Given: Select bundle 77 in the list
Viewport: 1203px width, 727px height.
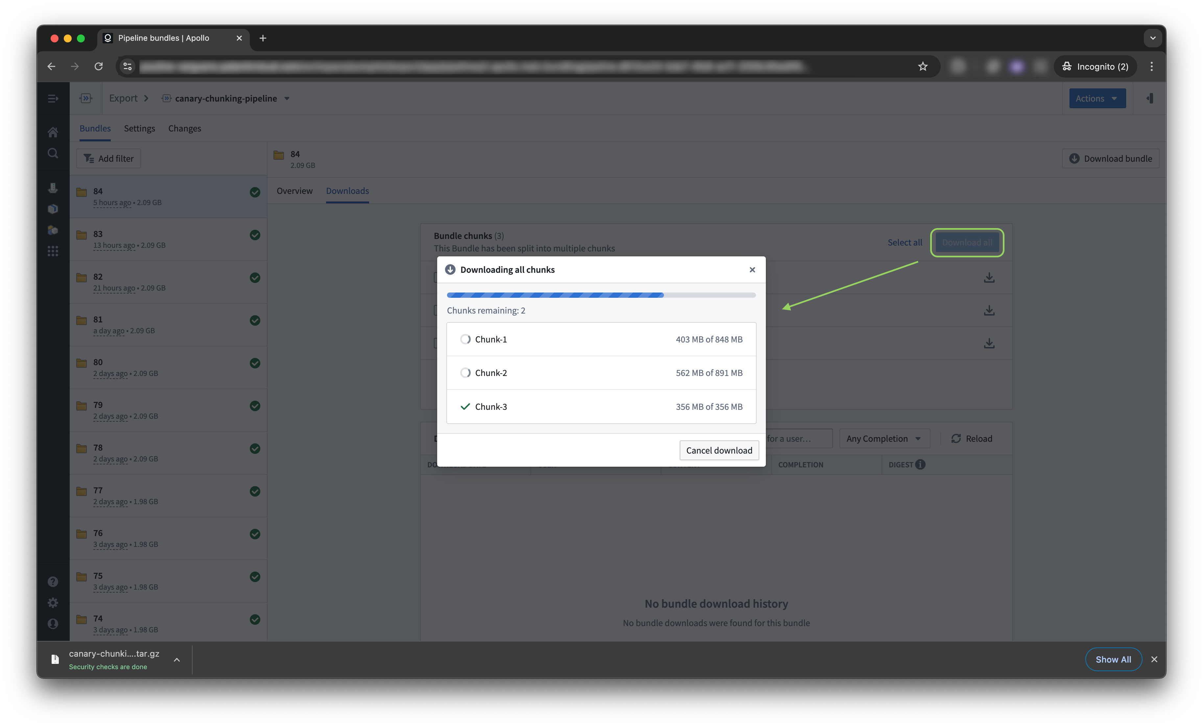Looking at the screenshot, I should pos(168,496).
